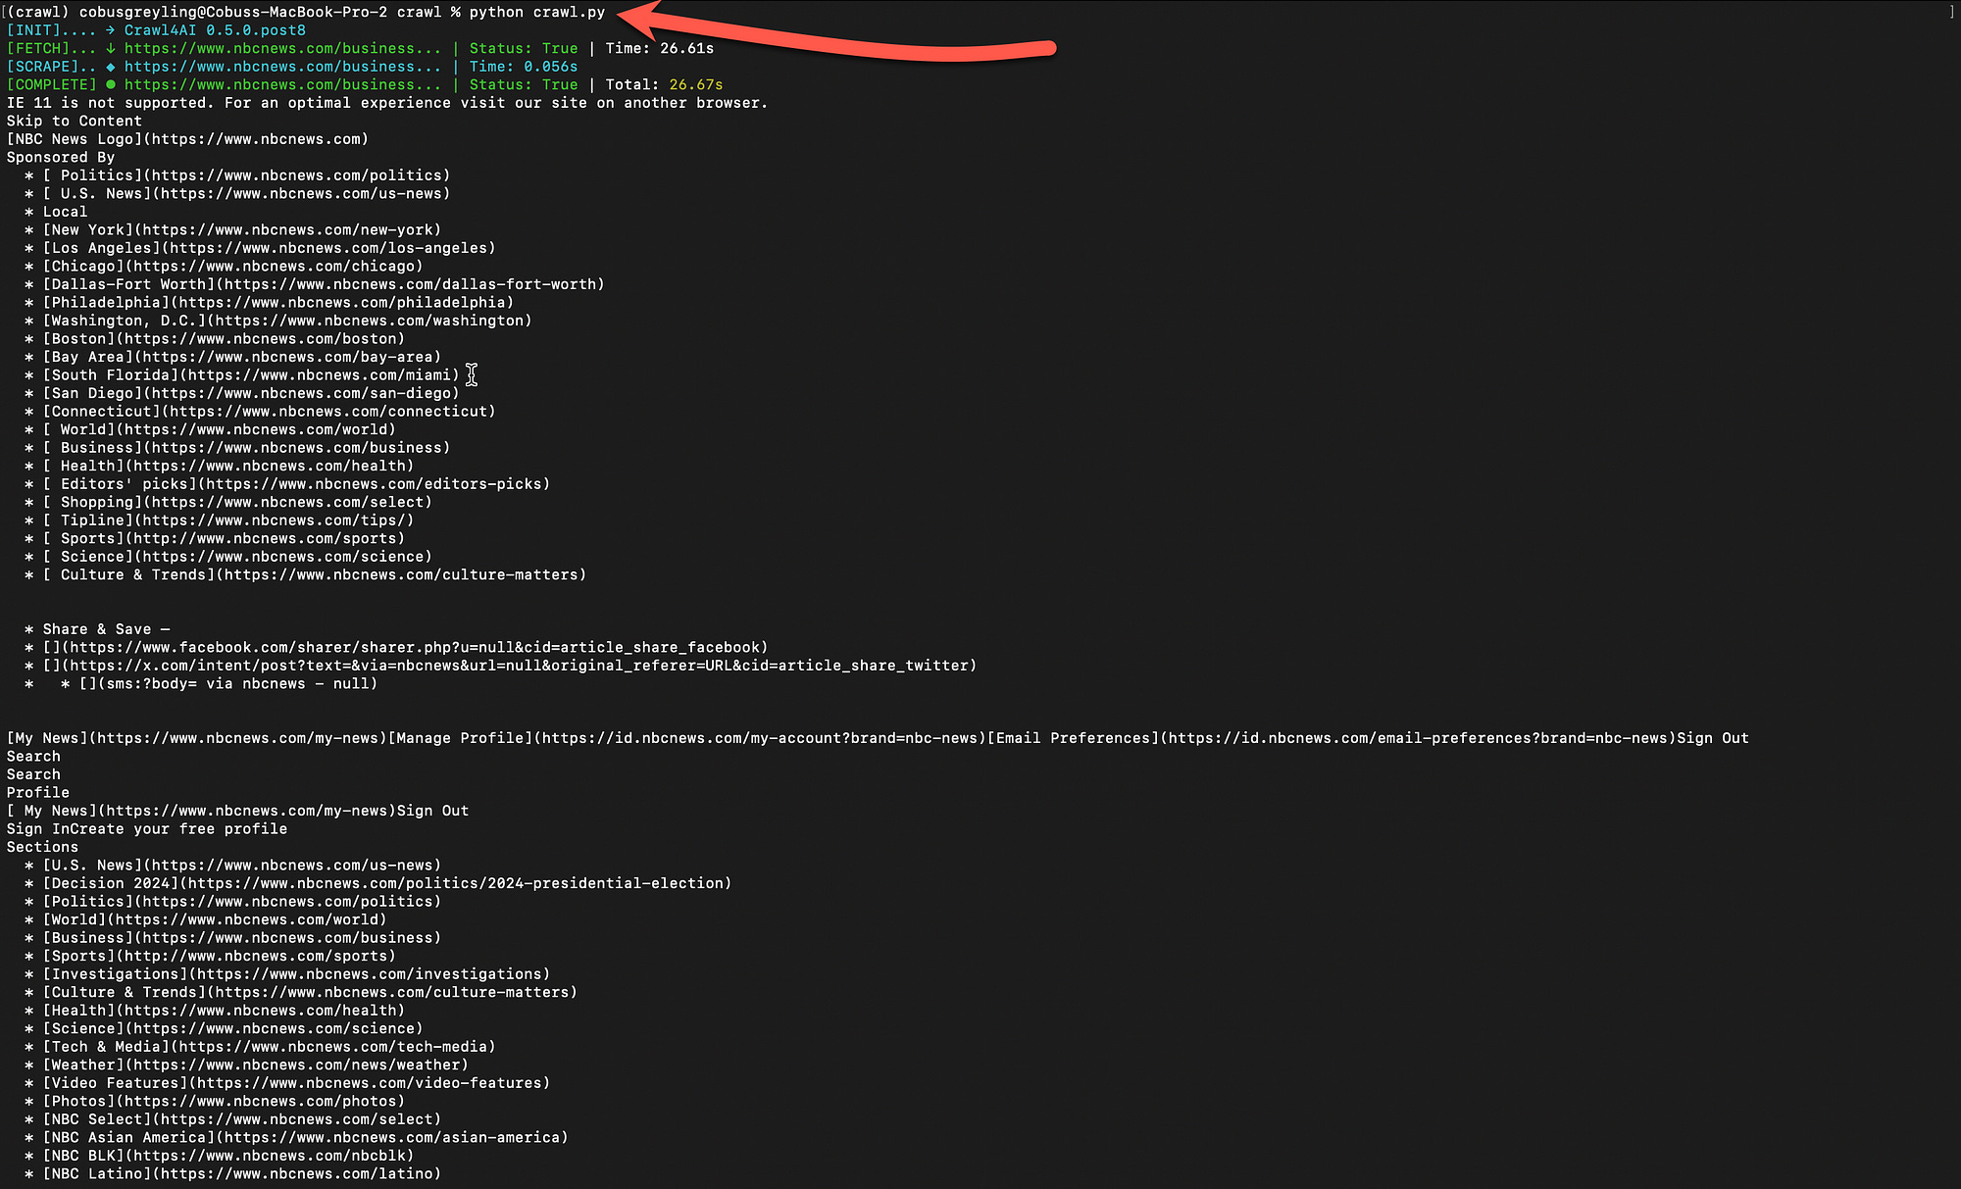Click the Dallas-Fort Worth link line
Image resolution: width=1961 pixels, height=1189 pixels.
point(324,284)
